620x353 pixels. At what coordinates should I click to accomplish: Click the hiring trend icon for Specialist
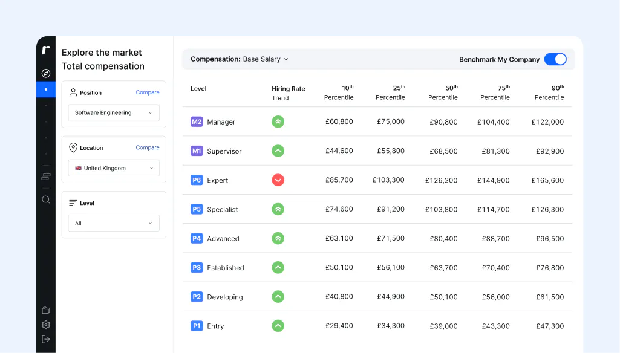(x=278, y=209)
